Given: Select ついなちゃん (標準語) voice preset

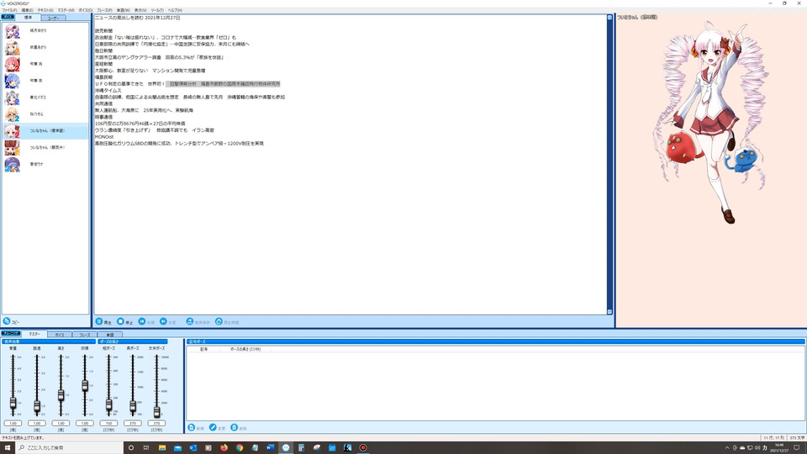Looking at the screenshot, I should click(x=45, y=131).
